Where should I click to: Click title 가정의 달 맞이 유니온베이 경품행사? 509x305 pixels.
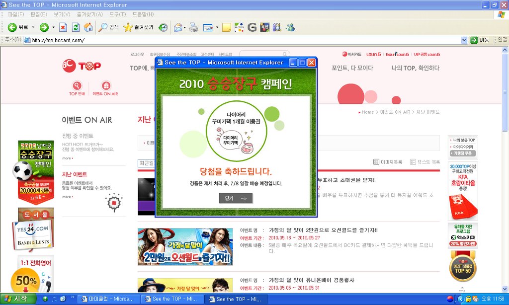(311, 280)
